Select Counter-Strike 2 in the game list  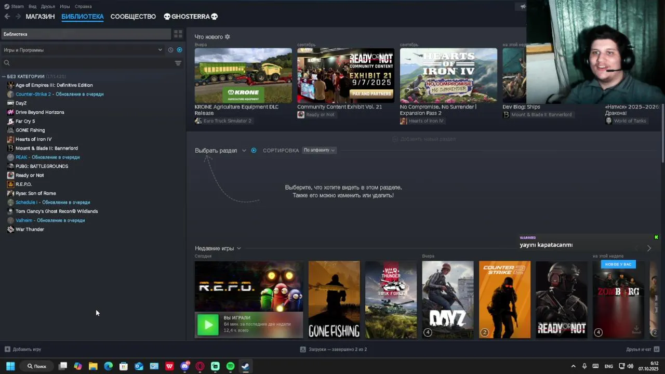pyautogui.click(x=59, y=94)
